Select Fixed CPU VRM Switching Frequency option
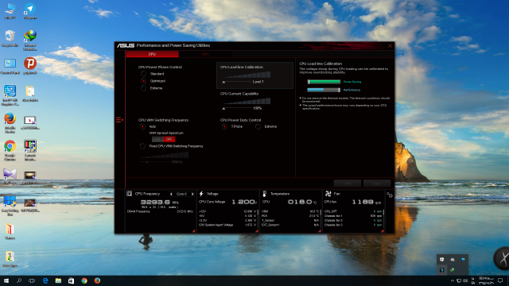Viewport: 509px width, 286px height. click(142, 146)
